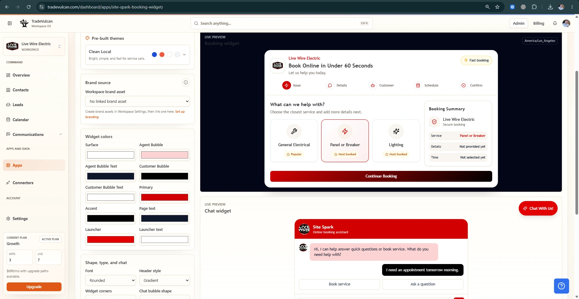Open Contacts in sidebar
Viewport: 579px width, 299px height.
click(x=34, y=90)
